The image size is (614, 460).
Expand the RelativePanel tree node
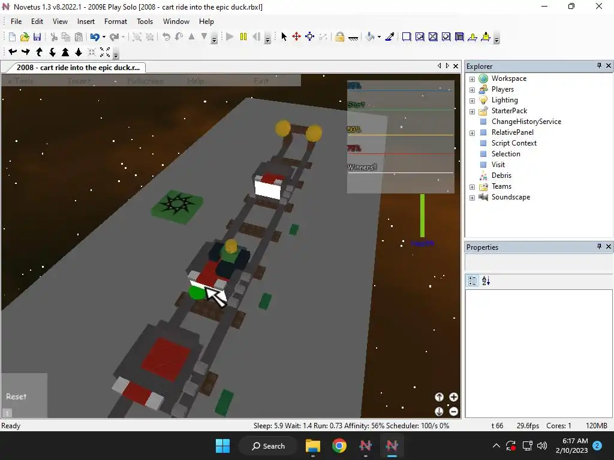pos(472,133)
